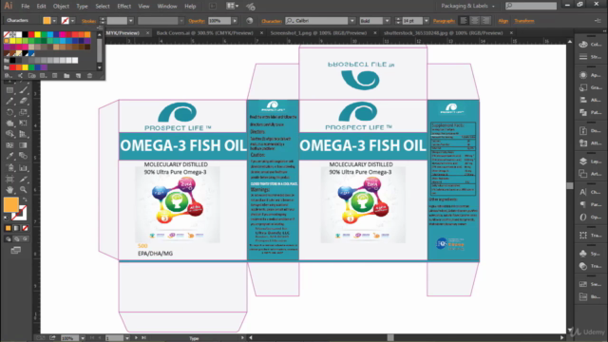Viewport: 608px width, 342px height.
Task: Select the Zoom tool
Action: (x=23, y=190)
